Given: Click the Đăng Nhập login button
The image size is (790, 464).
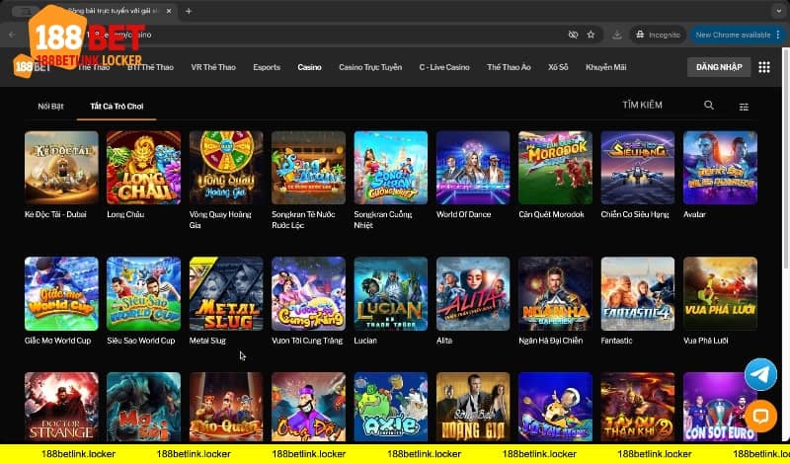Looking at the screenshot, I should coord(718,67).
